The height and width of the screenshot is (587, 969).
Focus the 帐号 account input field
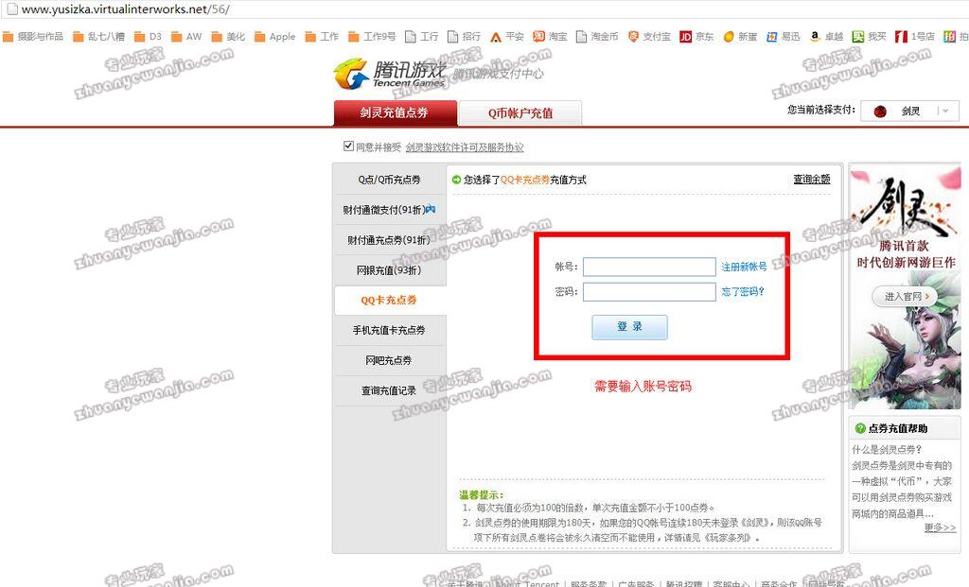pos(649,267)
